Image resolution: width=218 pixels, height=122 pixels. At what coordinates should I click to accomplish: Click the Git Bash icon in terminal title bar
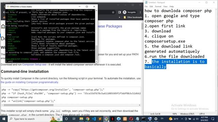[x=8, y=6]
